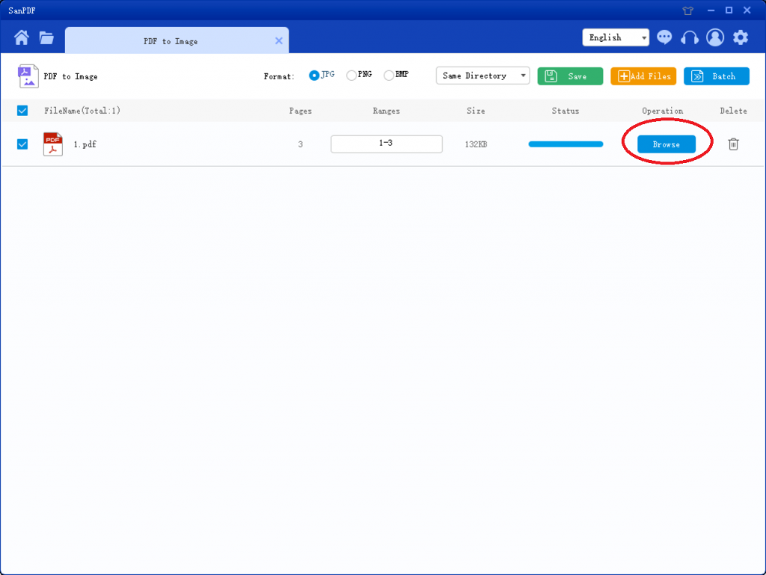766x575 pixels.
Task: Delete 1.pdf using the trash icon
Action: coord(733,144)
